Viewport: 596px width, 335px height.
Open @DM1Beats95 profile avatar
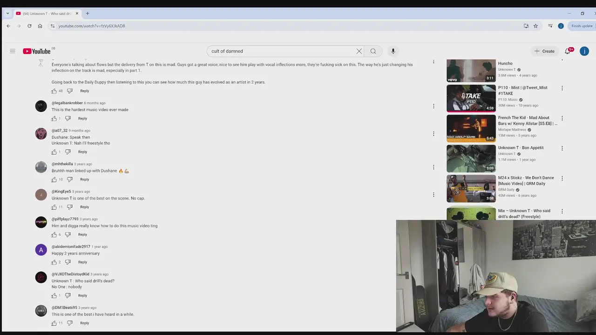41,310
